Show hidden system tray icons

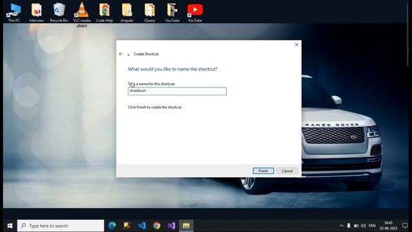pyautogui.click(x=341, y=226)
